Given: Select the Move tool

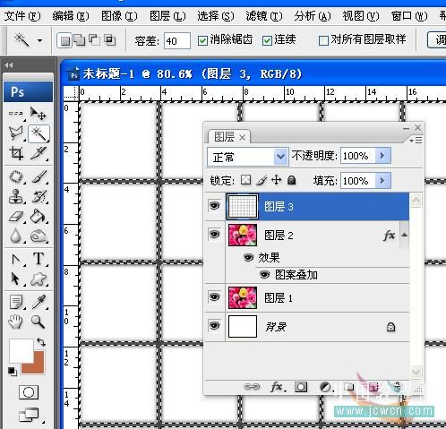Looking at the screenshot, I should [39, 114].
